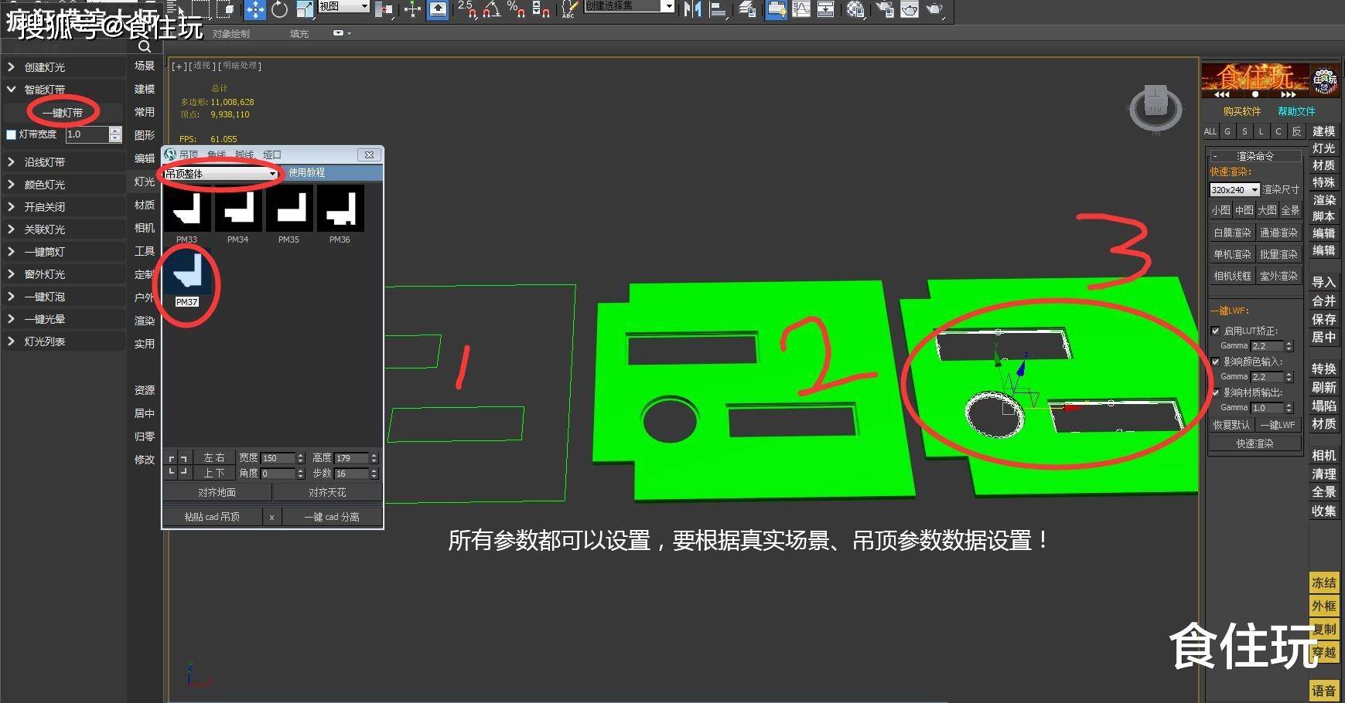1345x703 pixels.
Task: Open the 角线 menu in the dialog
Action: click(216, 155)
